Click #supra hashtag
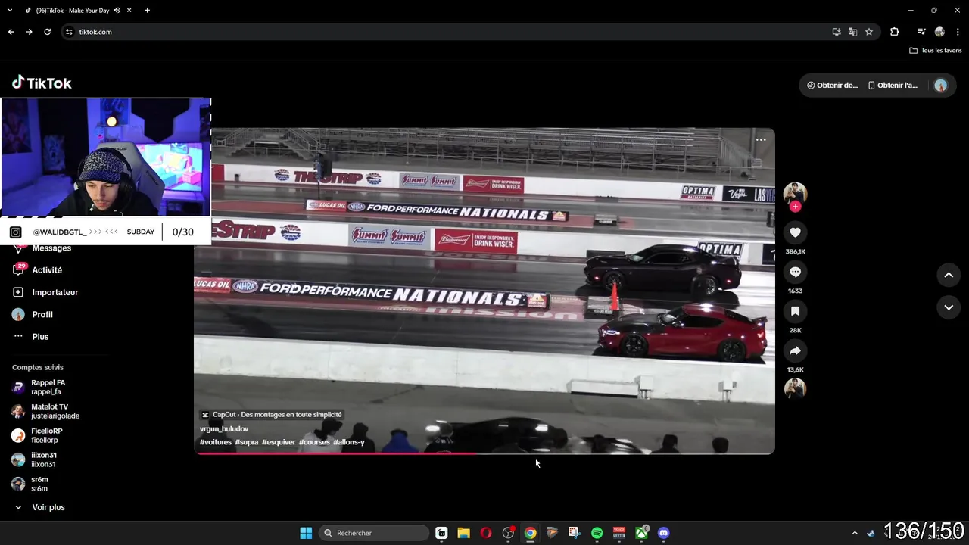The image size is (969, 545). [247, 442]
